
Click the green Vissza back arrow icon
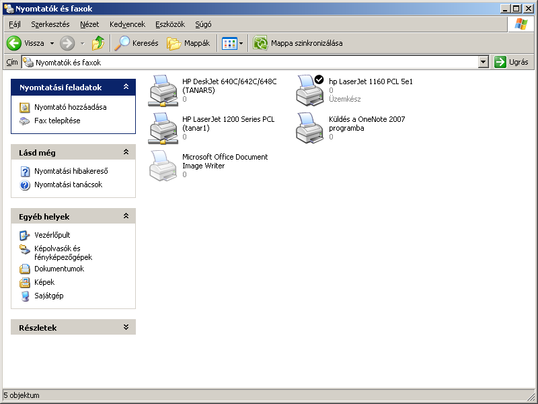[x=14, y=43]
